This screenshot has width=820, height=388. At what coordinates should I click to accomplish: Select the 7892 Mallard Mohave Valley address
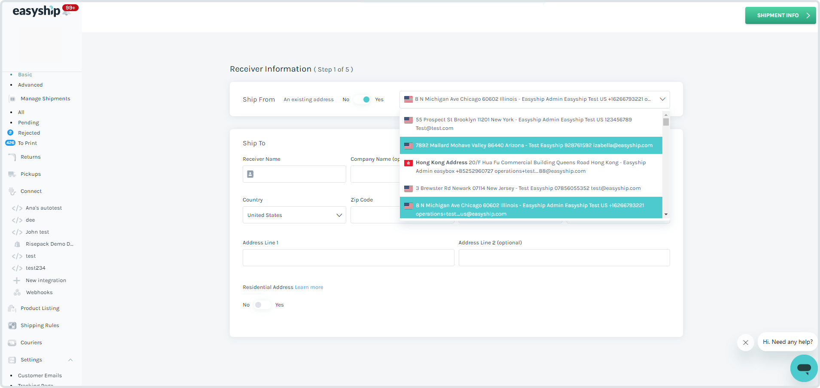[x=531, y=145]
